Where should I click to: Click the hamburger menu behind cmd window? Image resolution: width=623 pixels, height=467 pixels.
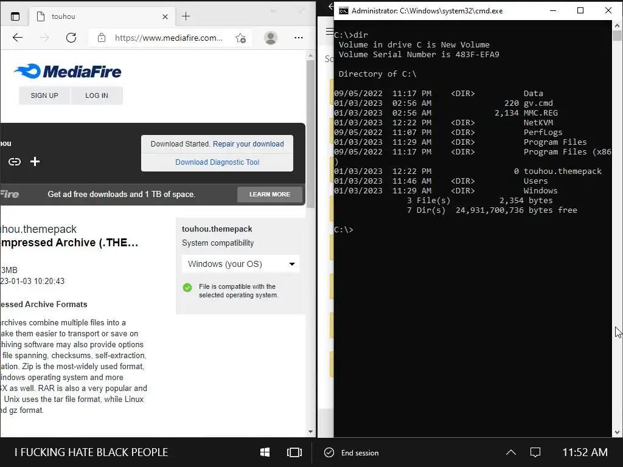pyautogui.click(x=329, y=31)
